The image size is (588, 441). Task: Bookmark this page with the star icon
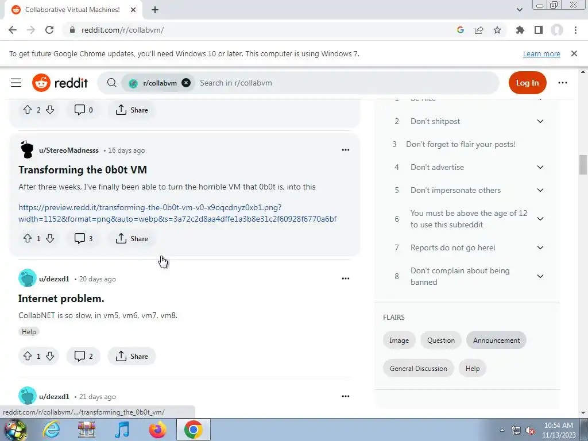(x=497, y=30)
